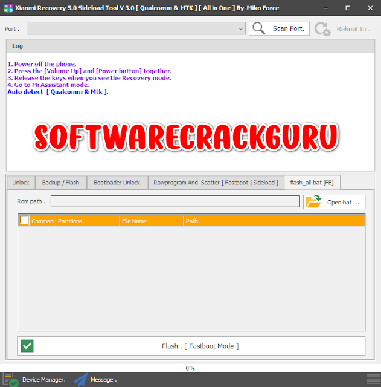
Task: Click the Path. column header
Action: 274,221
